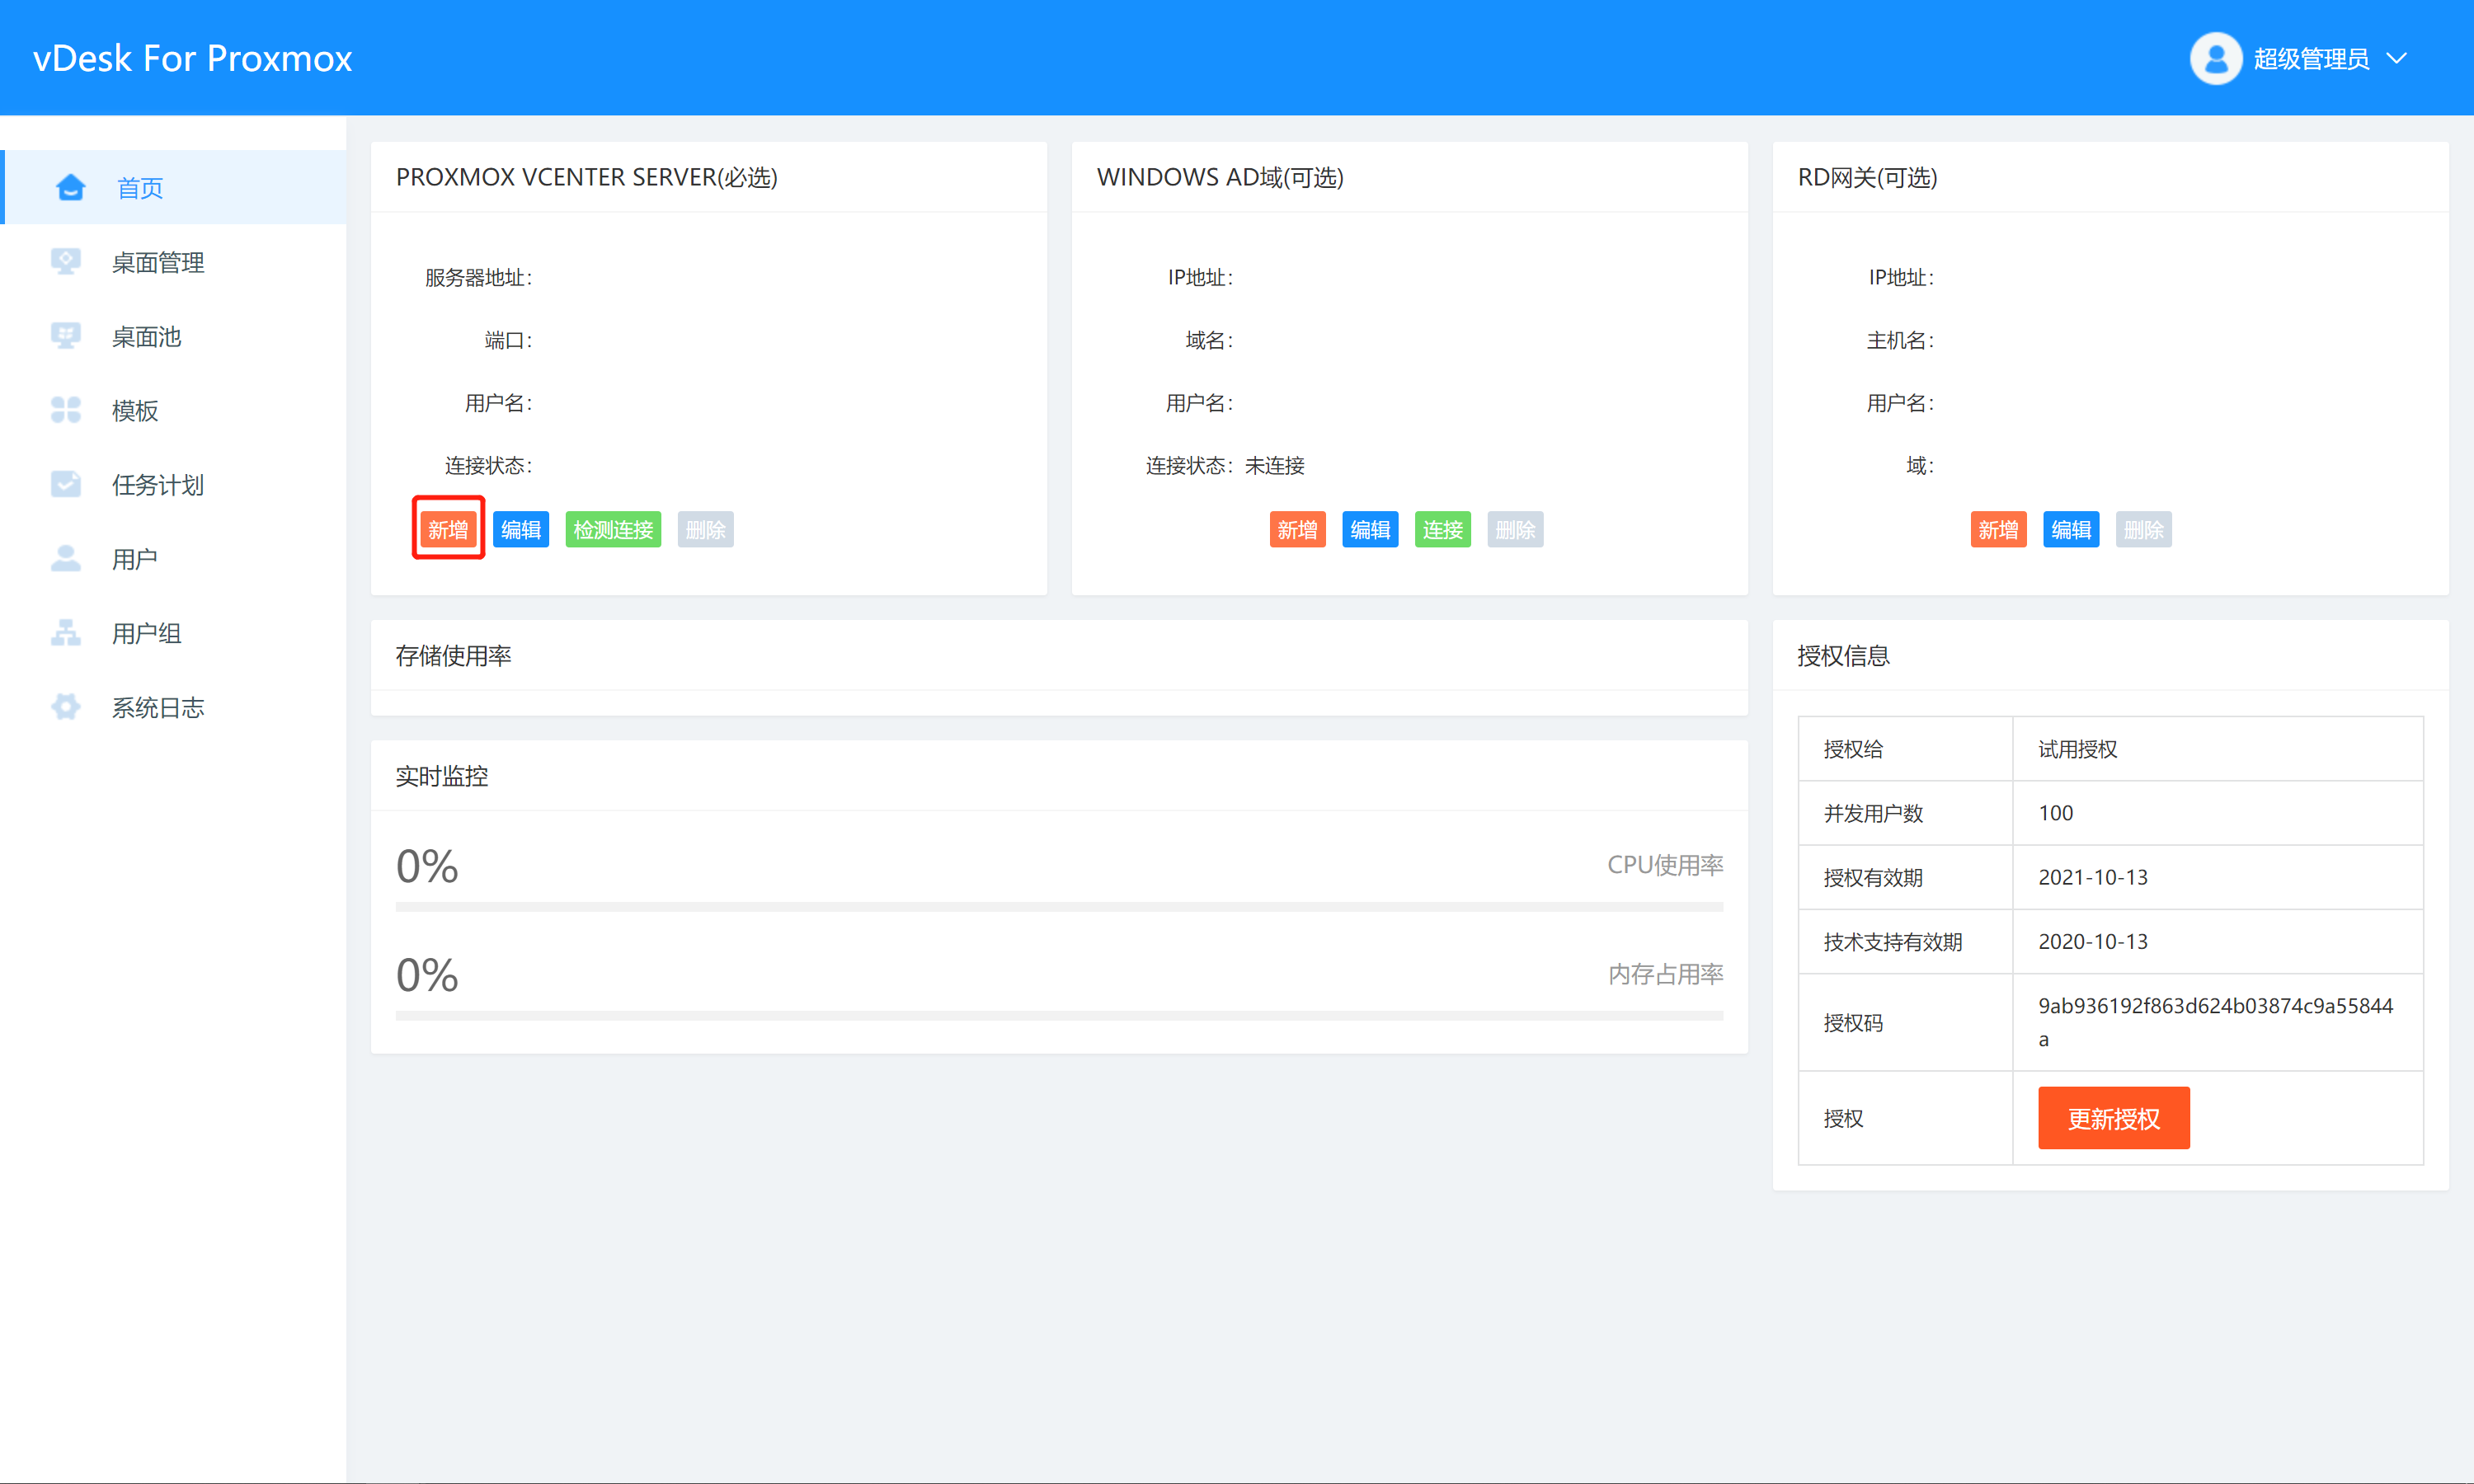Click 新增 in Proxmox VCenter Server card

[448, 529]
